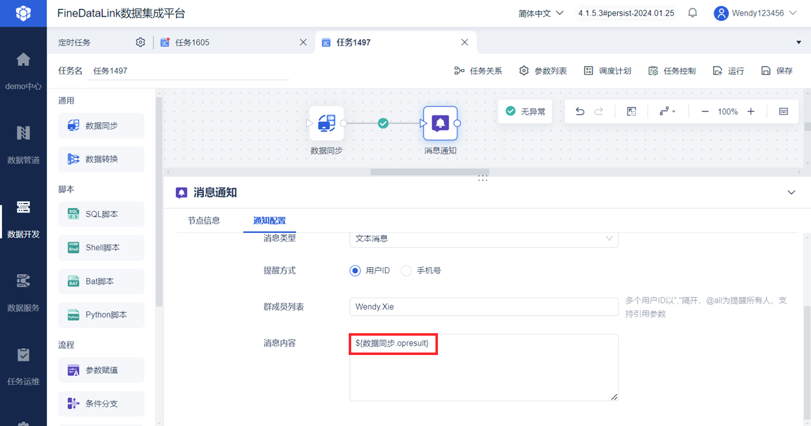Click the 保存 button
Screen dimensions: 811x426
pos(777,71)
